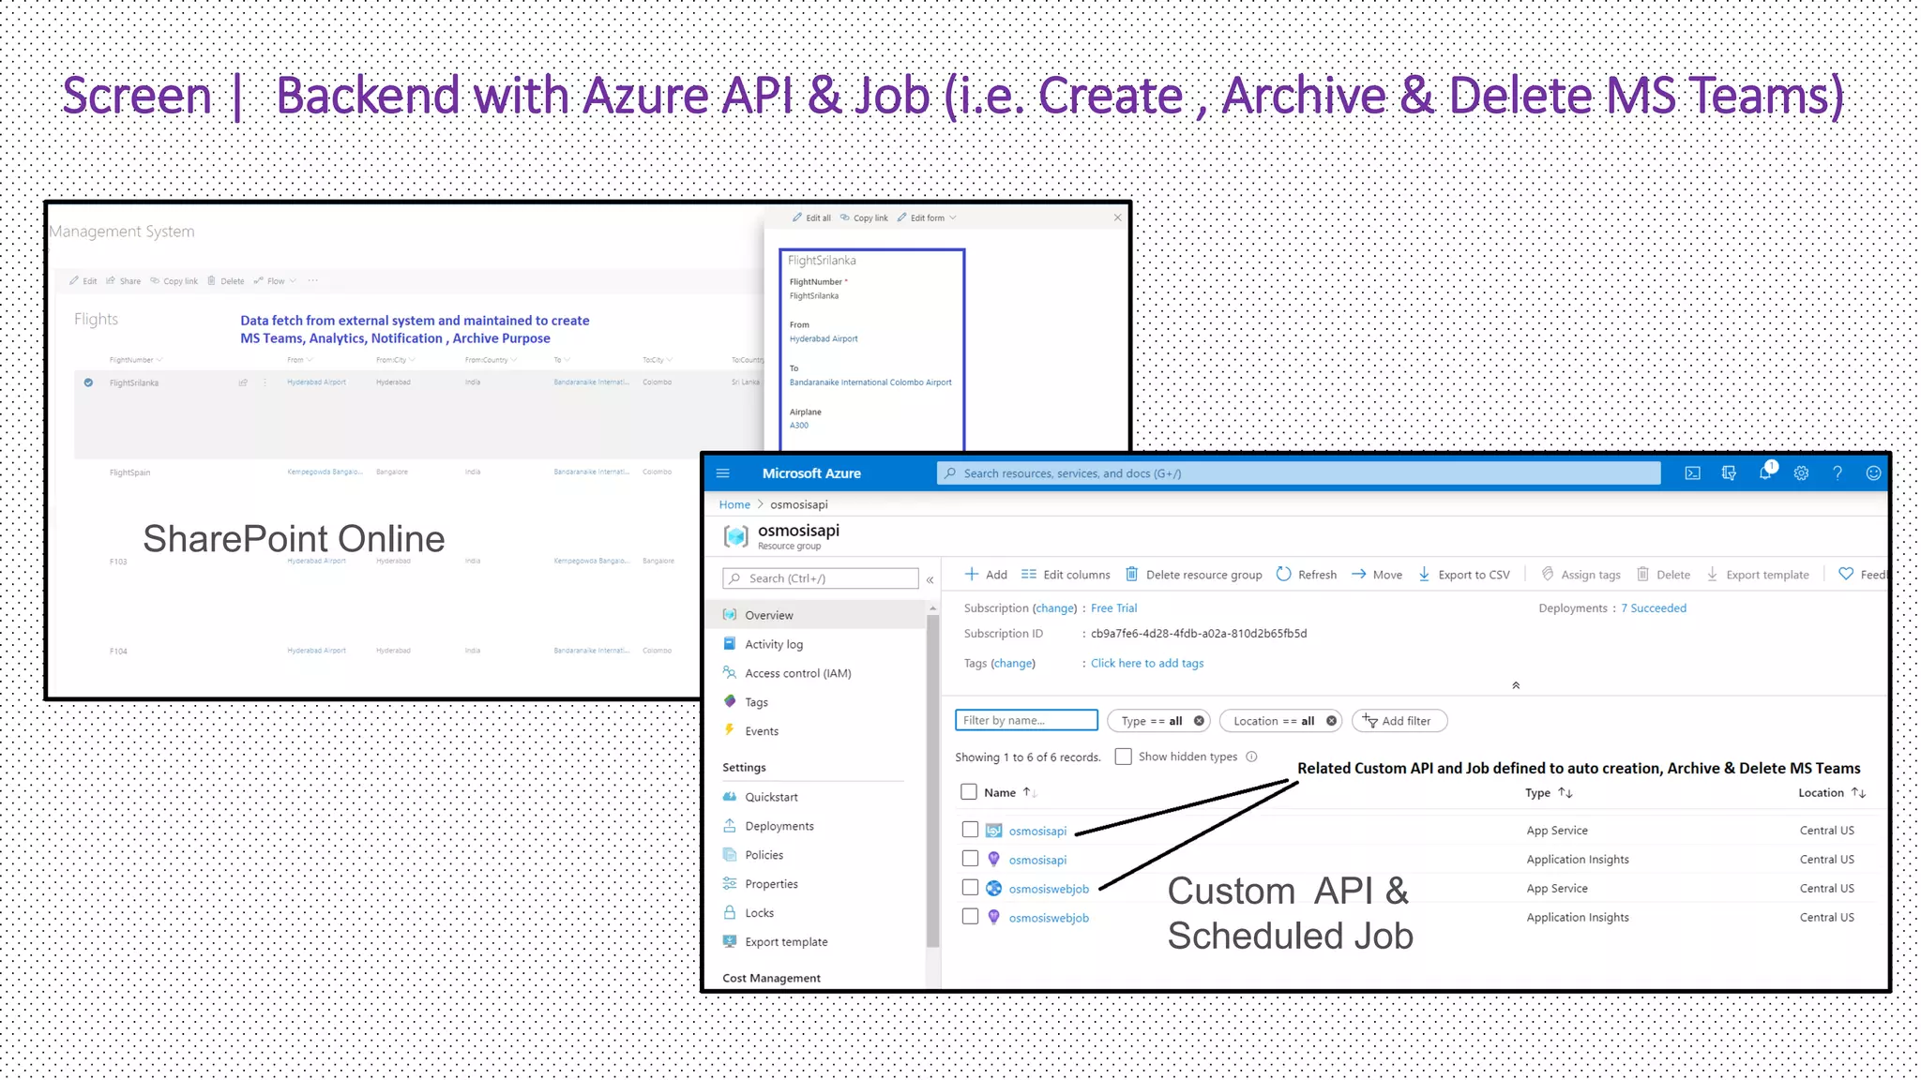Click Edit columns in Azure toolbar
Image resolution: width=1921 pixels, height=1080 pixels.
pos(1066,575)
